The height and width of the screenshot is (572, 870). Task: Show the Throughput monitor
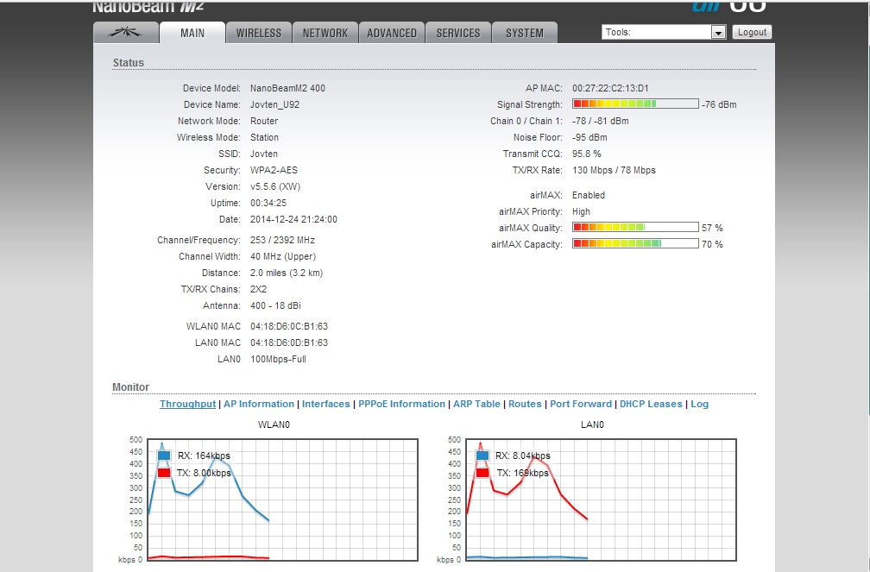click(187, 404)
